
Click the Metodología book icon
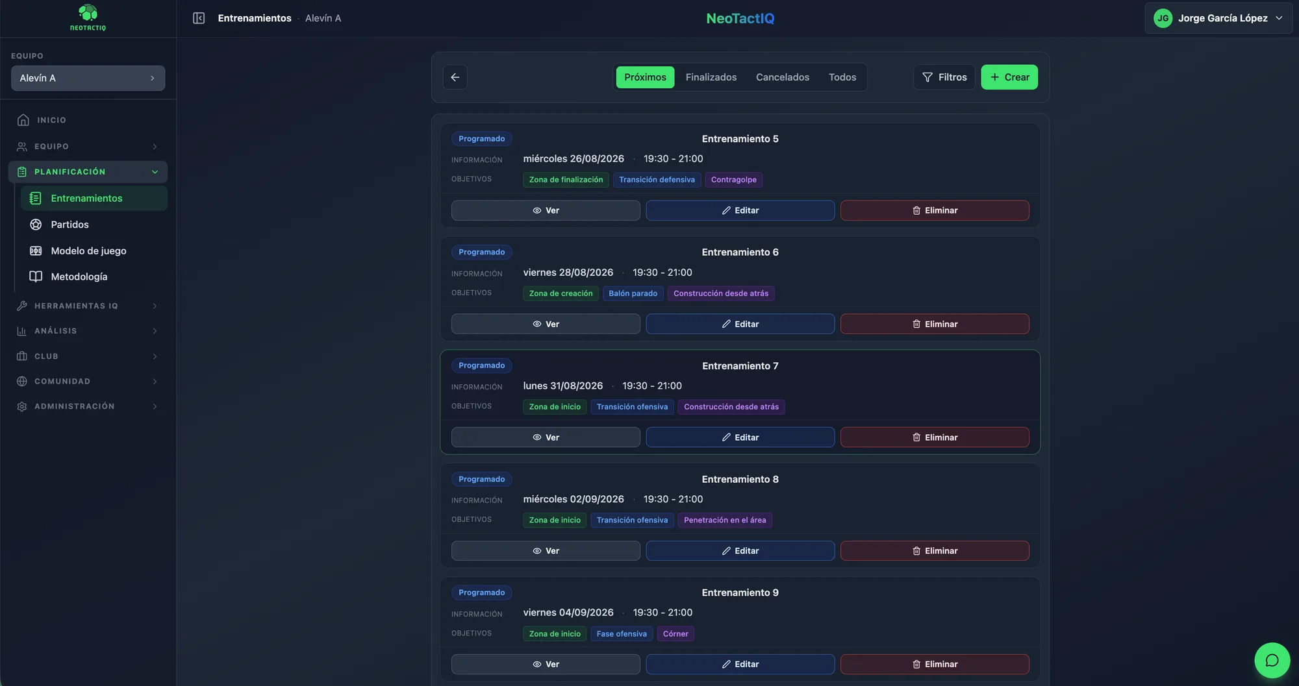(x=36, y=276)
